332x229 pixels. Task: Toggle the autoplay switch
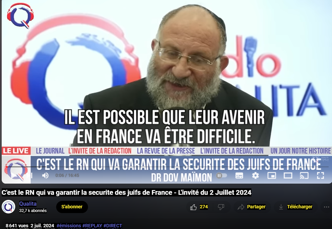(221, 175)
